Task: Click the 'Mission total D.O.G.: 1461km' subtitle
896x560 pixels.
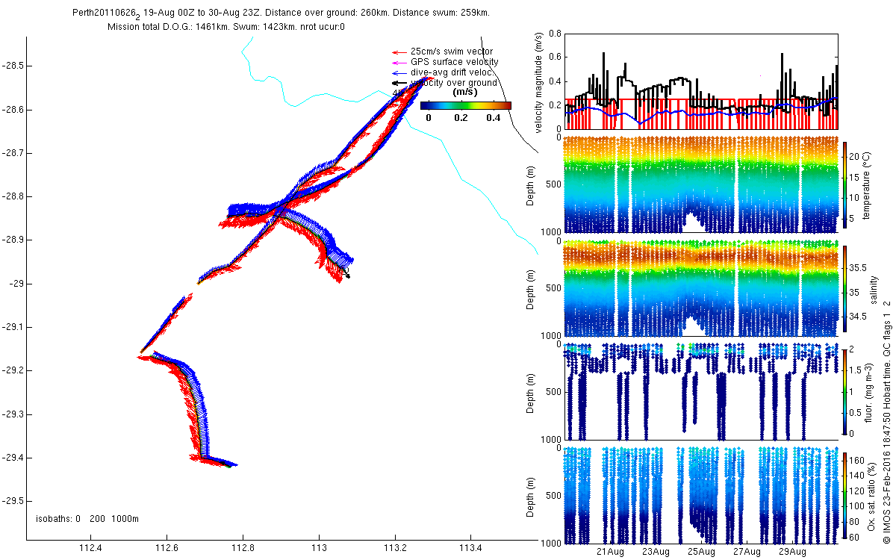Action: coord(225,27)
